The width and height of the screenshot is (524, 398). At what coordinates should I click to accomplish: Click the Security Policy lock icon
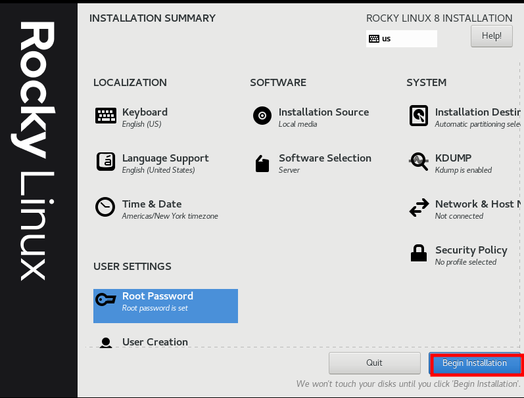[x=419, y=253]
